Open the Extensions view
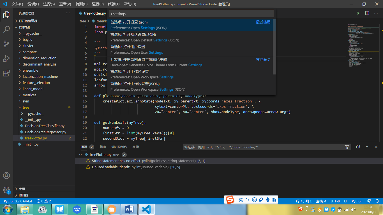This screenshot has height=215, width=383. (6, 73)
